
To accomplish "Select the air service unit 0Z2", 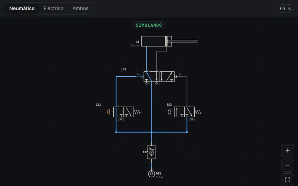I will pyautogui.click(x=151, y=152).
